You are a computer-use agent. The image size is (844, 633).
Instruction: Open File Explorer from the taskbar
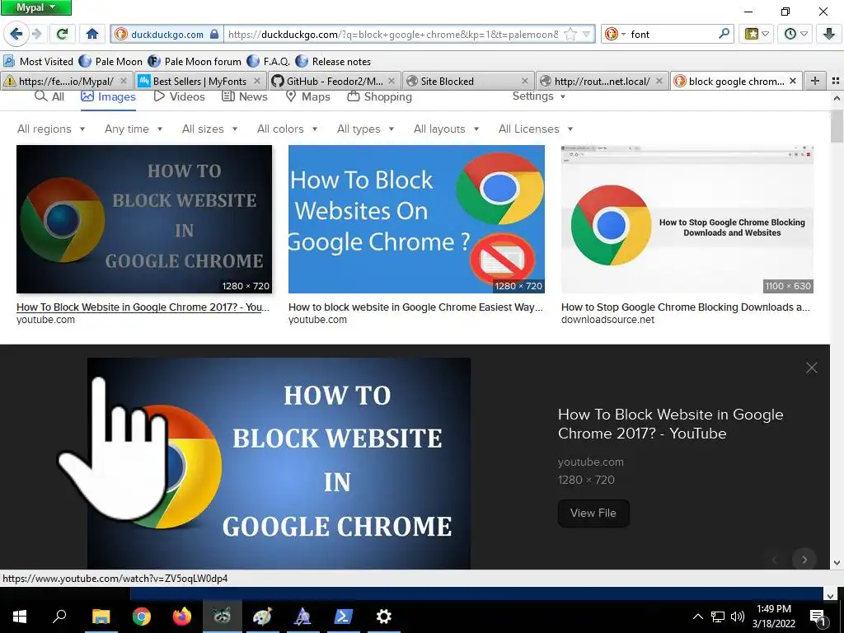[x=101, y=617]
